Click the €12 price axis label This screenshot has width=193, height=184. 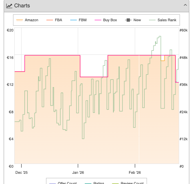pos(10,85)
